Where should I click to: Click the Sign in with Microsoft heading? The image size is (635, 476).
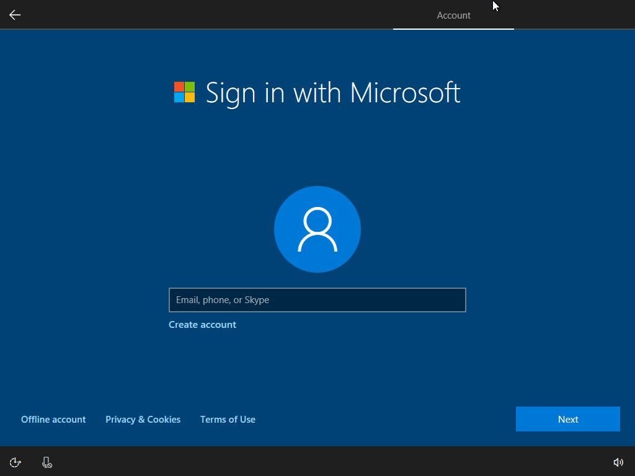(x=332, y=93)
